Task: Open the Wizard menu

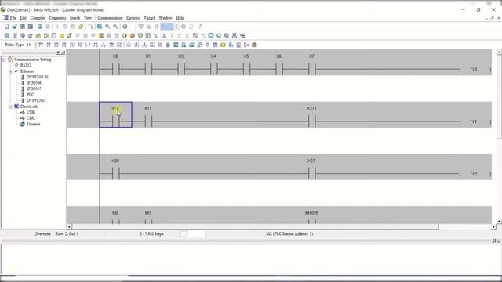Action: 149,18
